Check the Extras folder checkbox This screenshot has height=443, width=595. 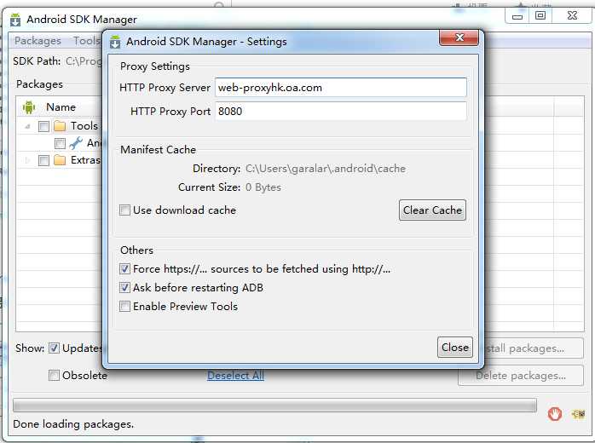tap(43, 160)
